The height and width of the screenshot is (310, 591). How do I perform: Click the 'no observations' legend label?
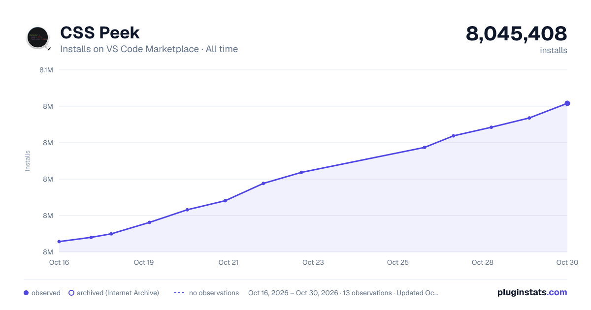pyautogui.click(x=214, y=293)
